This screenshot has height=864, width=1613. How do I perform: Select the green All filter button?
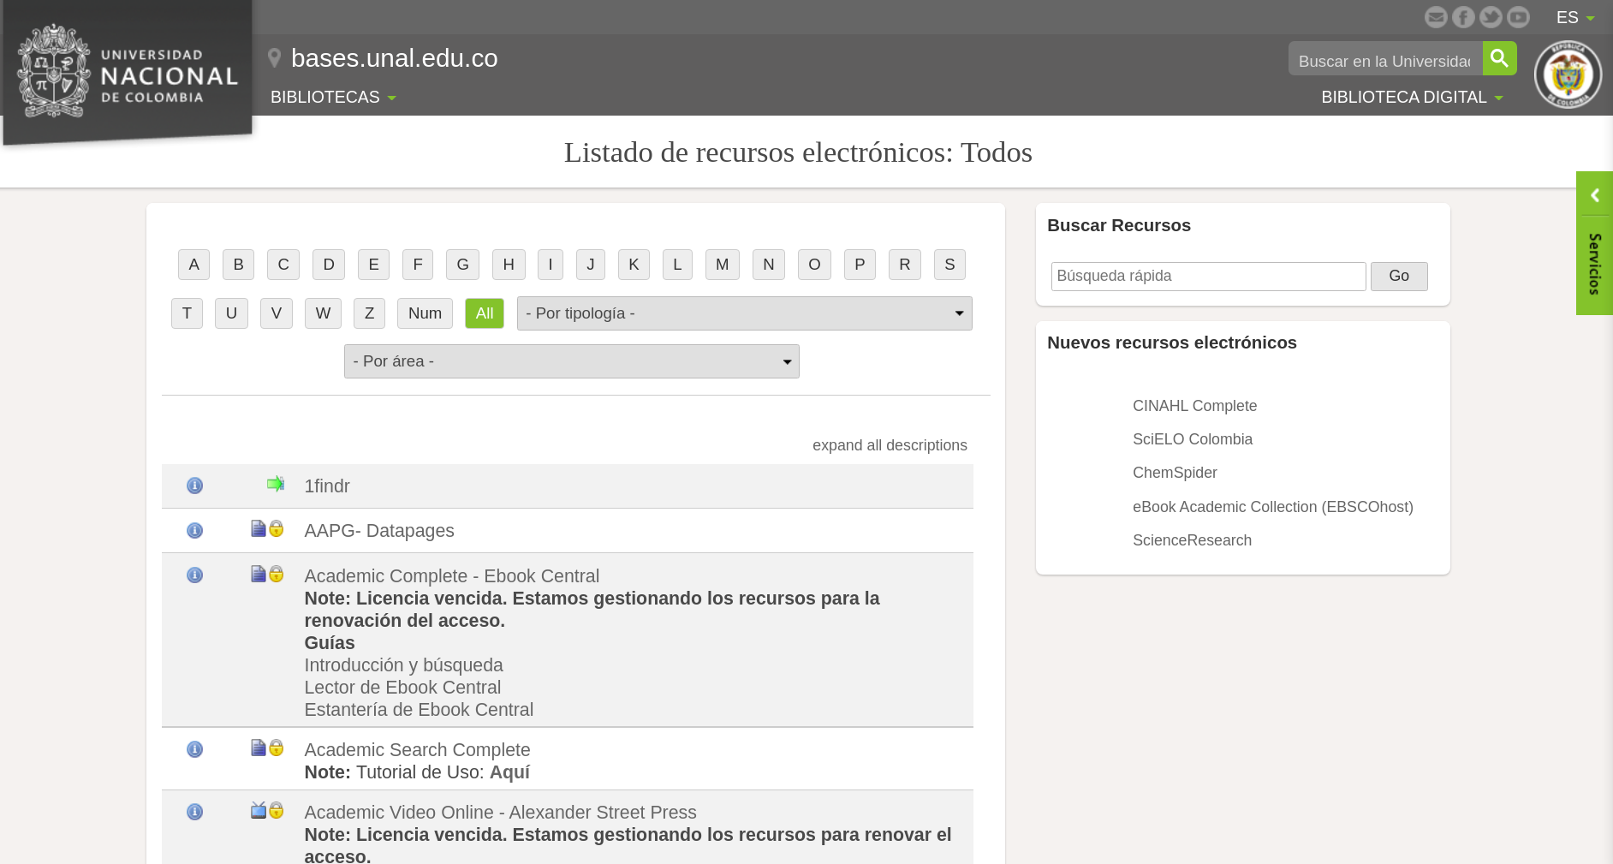click(485, 313)
